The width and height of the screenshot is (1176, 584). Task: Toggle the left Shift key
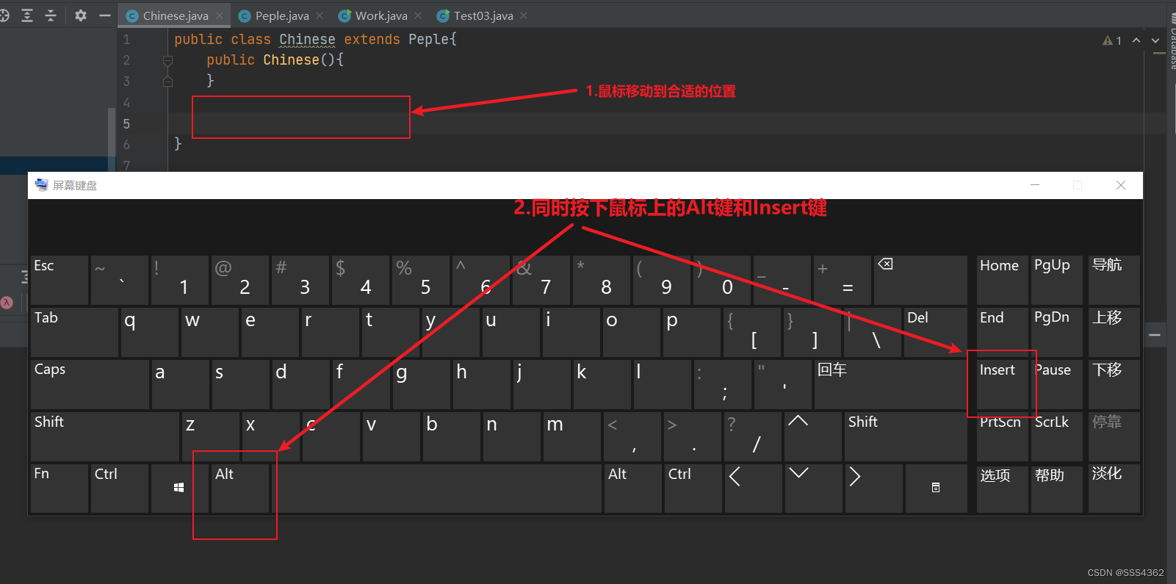(x=105, y=436)
